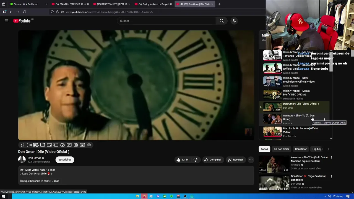Play Wisin Y Yandel Mirala Bien from playlist
354x199 pixels.
pyautogui.click(x=295, y=95)
